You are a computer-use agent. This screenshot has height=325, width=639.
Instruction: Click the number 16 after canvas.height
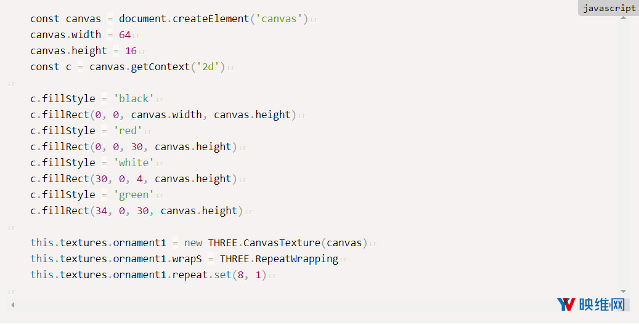coord(131,51)
